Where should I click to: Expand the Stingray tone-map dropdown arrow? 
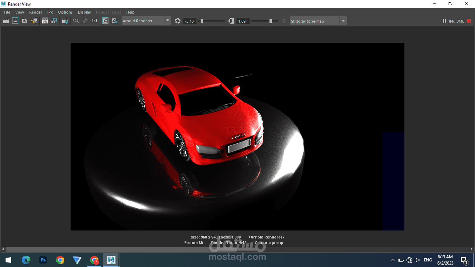point(343,21)
